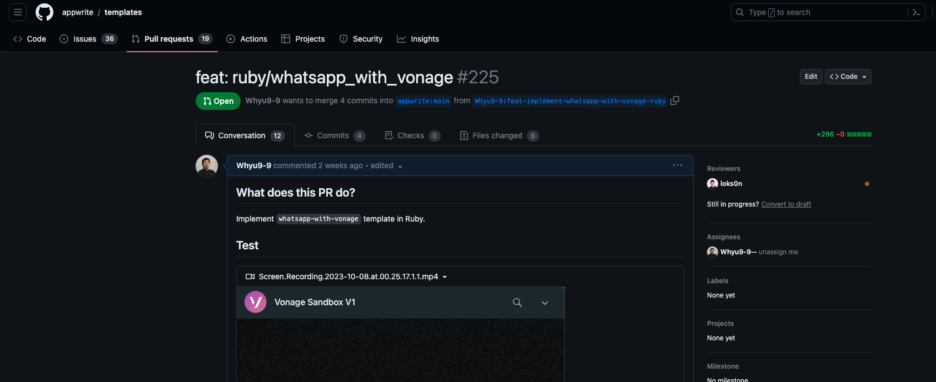Open the appwrite:main base branch link

coord(424,101)
